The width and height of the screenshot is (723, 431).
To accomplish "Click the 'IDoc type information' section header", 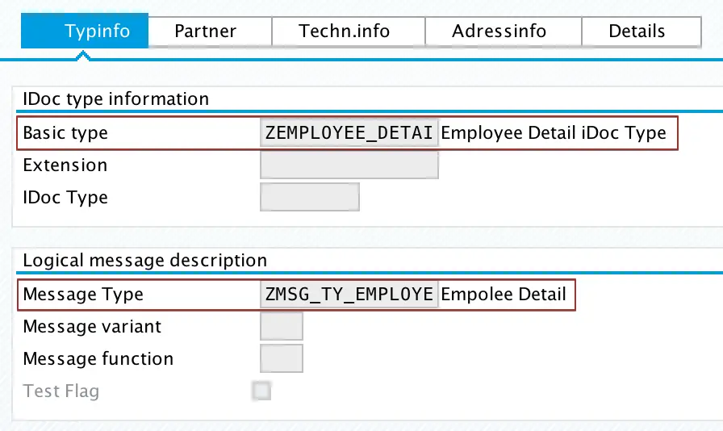I will (x=115, y=98).
